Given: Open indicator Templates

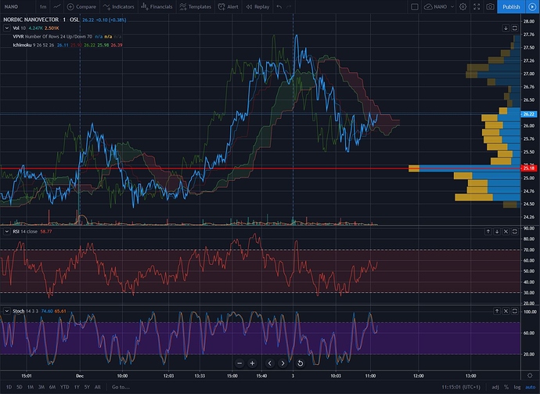Looking at the screenshot, I should pos(196,6).
